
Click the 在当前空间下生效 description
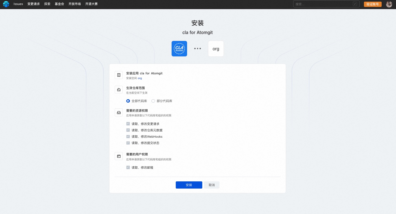(137, 93)
